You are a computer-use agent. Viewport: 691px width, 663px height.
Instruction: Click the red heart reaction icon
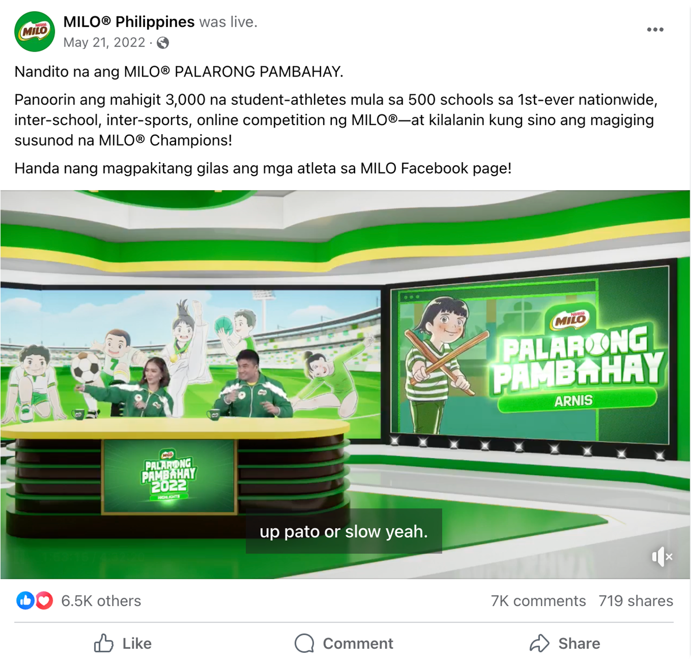44,601
